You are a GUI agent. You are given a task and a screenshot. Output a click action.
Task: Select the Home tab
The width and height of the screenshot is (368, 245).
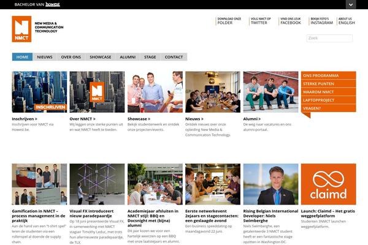(22, 57)
